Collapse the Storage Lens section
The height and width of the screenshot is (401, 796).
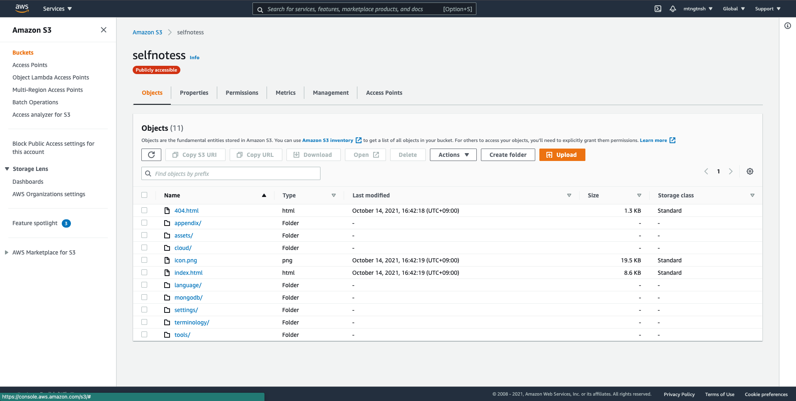(7, 169)
